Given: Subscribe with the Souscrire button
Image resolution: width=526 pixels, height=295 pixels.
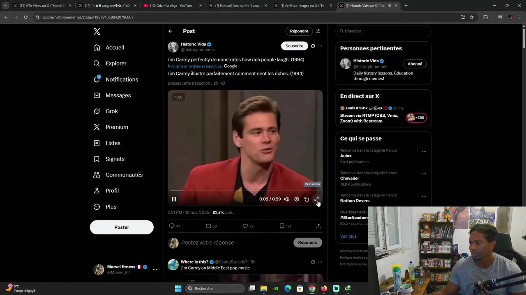Looking at the screenshot, I should point(294,46).
